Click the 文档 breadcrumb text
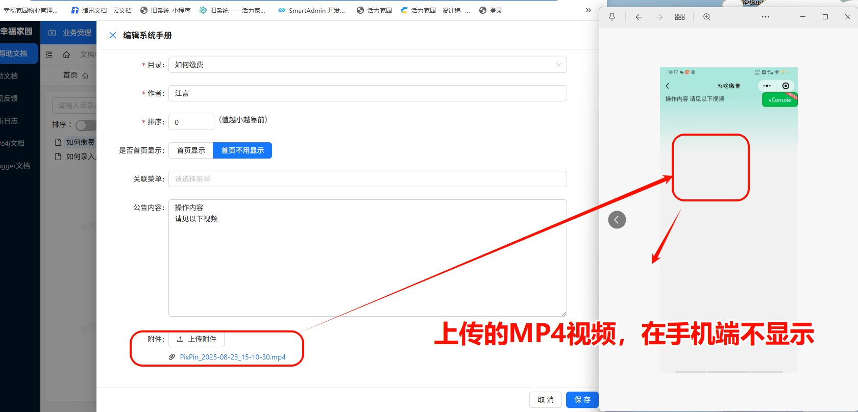The image size is (858, 412). pyautogui.click(x=87, y=55)
